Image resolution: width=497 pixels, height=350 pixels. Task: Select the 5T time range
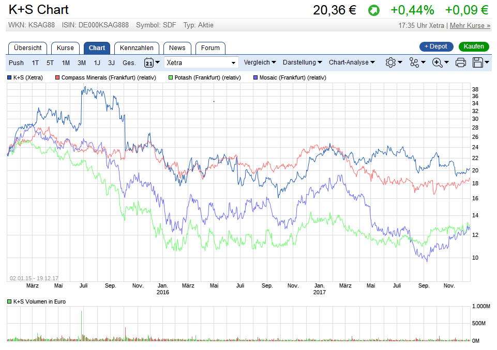[x=50, y=62]
